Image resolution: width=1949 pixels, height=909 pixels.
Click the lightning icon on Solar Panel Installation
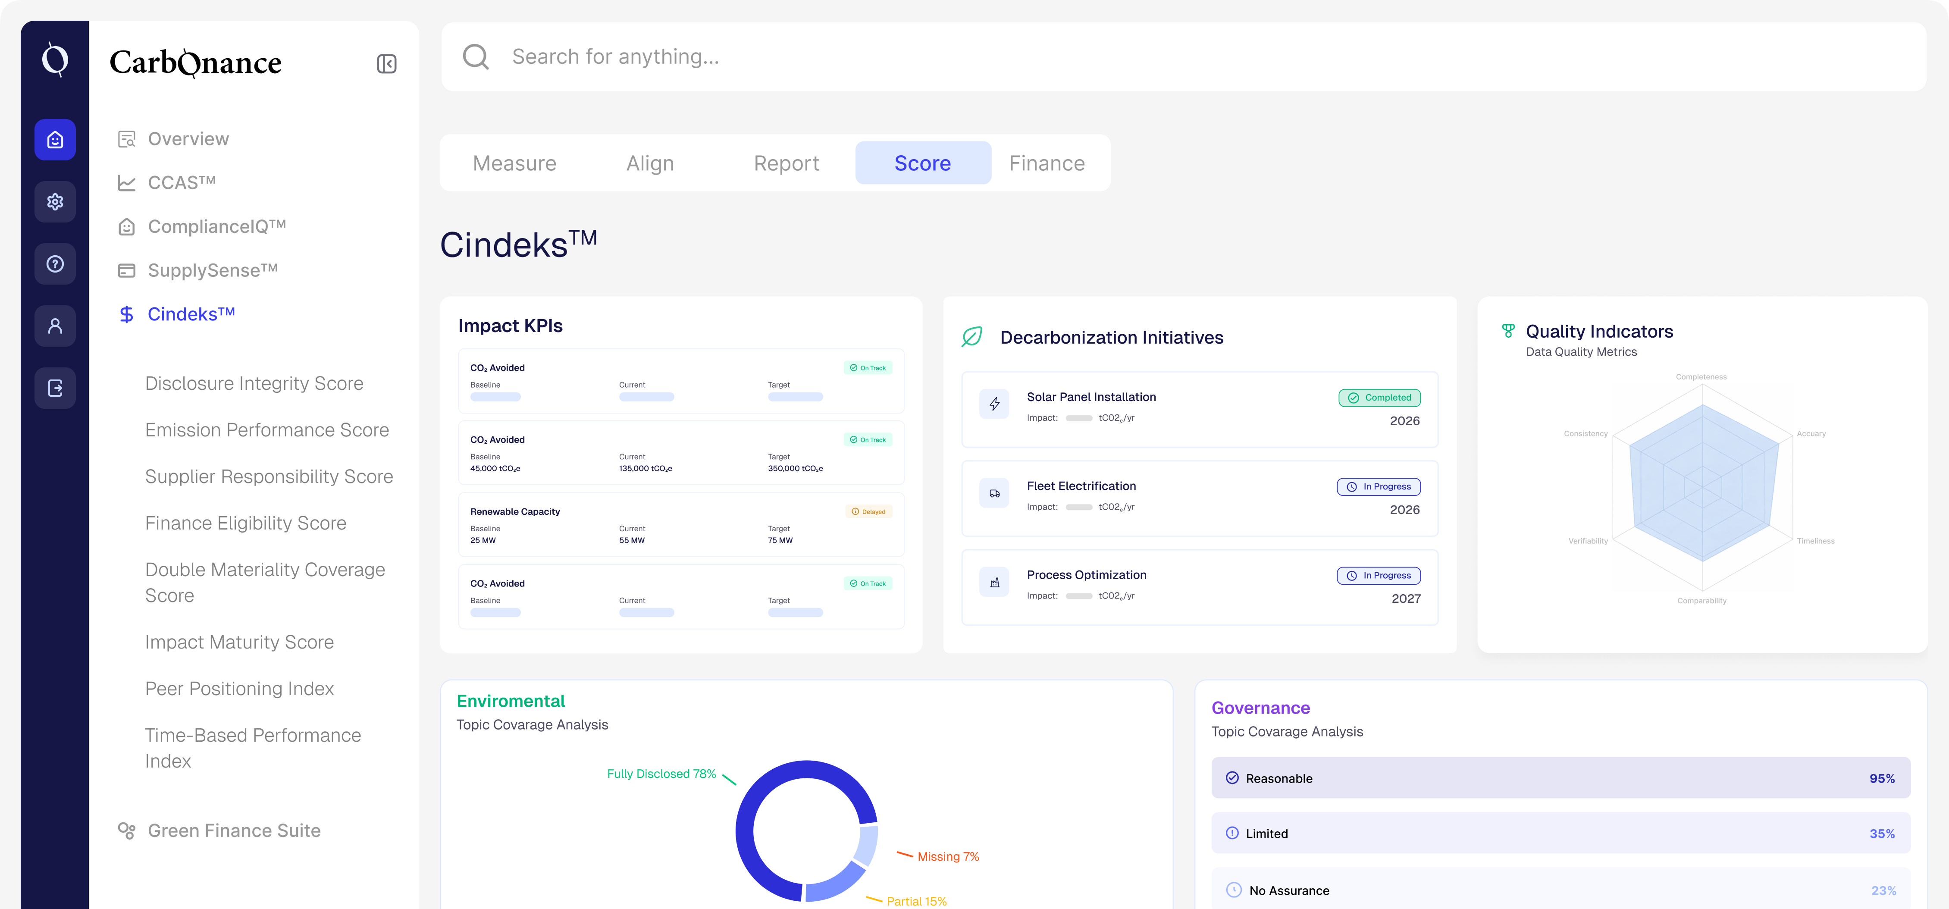coord(994,404)
